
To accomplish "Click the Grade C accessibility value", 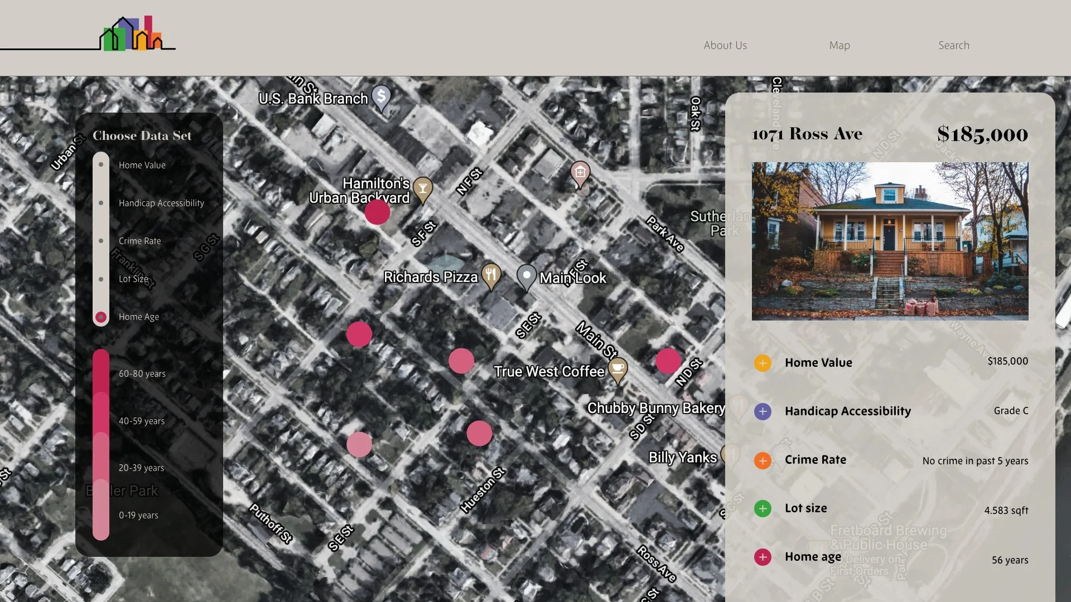I will [x=1011, y=411].
